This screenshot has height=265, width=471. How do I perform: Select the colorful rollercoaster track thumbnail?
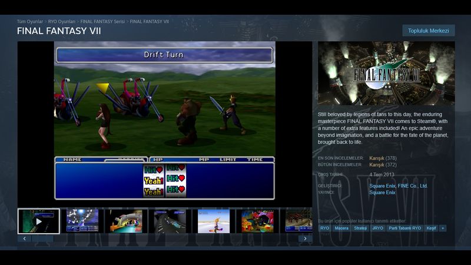click(x=126, y=221)
